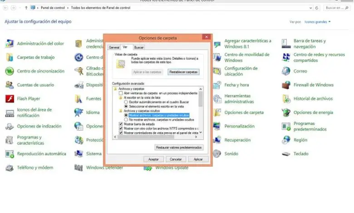The height and width of the screenshot is (213, 354).
Task: Open the Personalización link
Action: [239, 126]
